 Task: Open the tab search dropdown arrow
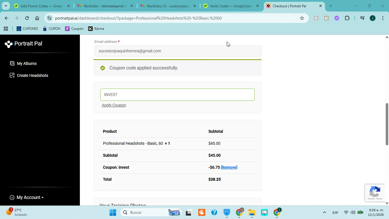(6, 6)
